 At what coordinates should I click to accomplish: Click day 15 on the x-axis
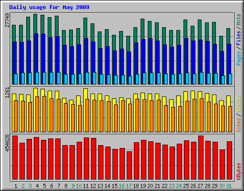click(x=114, y=186)
